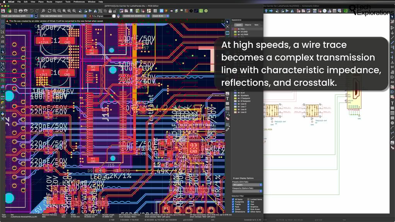Switch to the Objects tab

click(x=248, y=25)
